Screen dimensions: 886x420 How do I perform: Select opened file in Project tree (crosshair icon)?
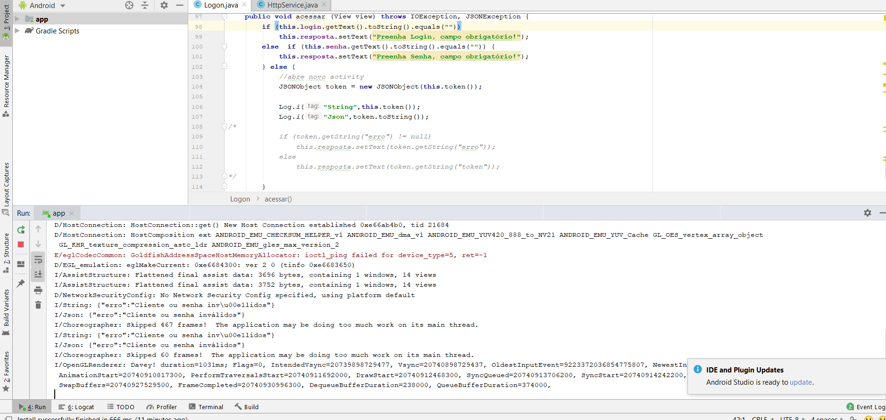[129, 5]
